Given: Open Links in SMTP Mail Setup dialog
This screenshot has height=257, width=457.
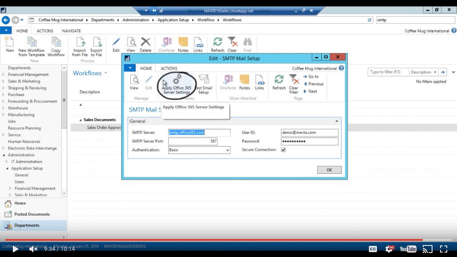Looking at the screenshot, I should 259,82.
